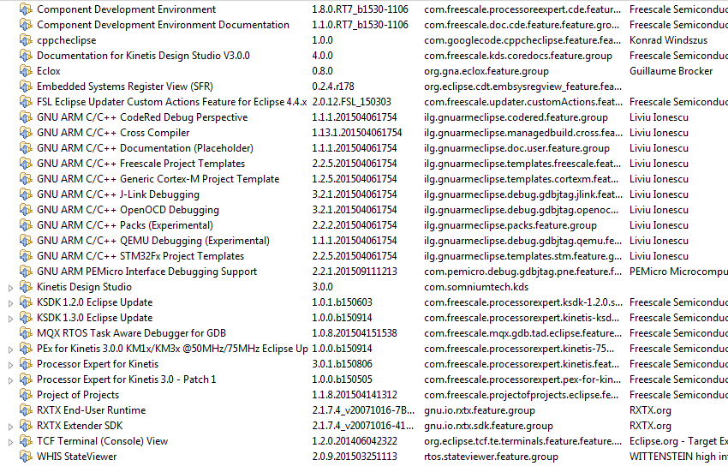Screen dimensions: 728x472
Task: Expand the KSDK 1.3.0 Eclipse Update entry
Action: tap(10, 319)
